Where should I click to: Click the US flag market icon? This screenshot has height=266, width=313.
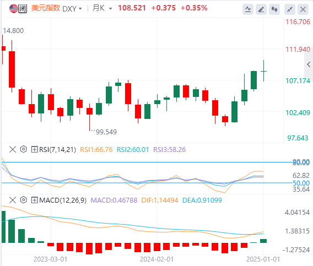point(13,9)
